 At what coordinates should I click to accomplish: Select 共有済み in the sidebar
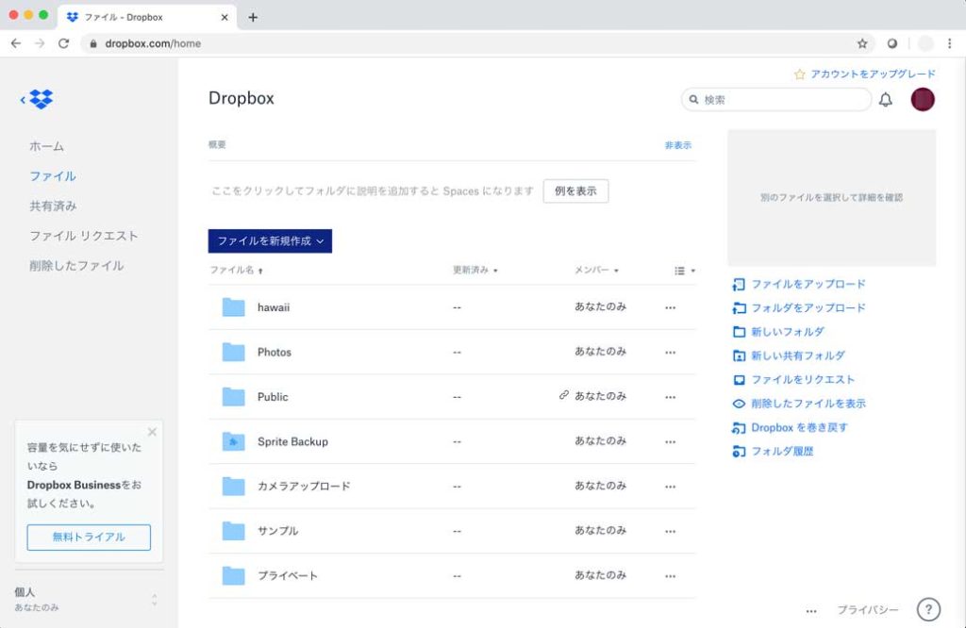(x=53, y=206)
